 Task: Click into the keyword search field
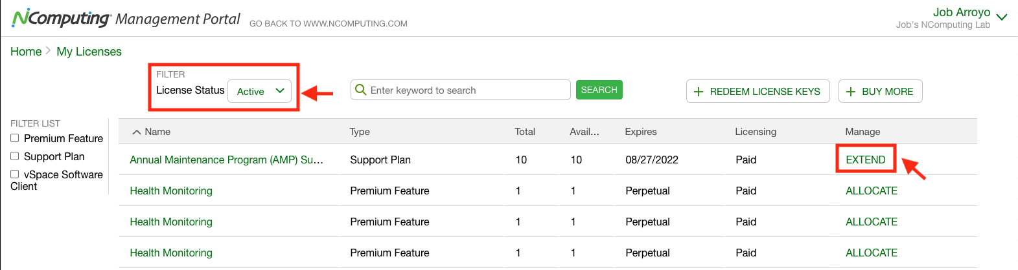pyautogui.click(x=461, y=90)
